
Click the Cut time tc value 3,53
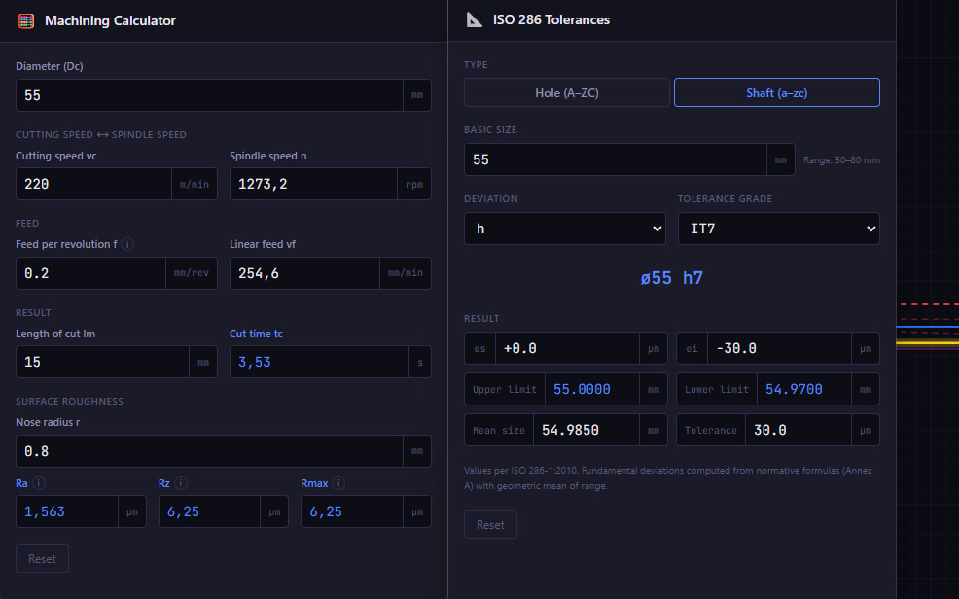tap(255, 362)
